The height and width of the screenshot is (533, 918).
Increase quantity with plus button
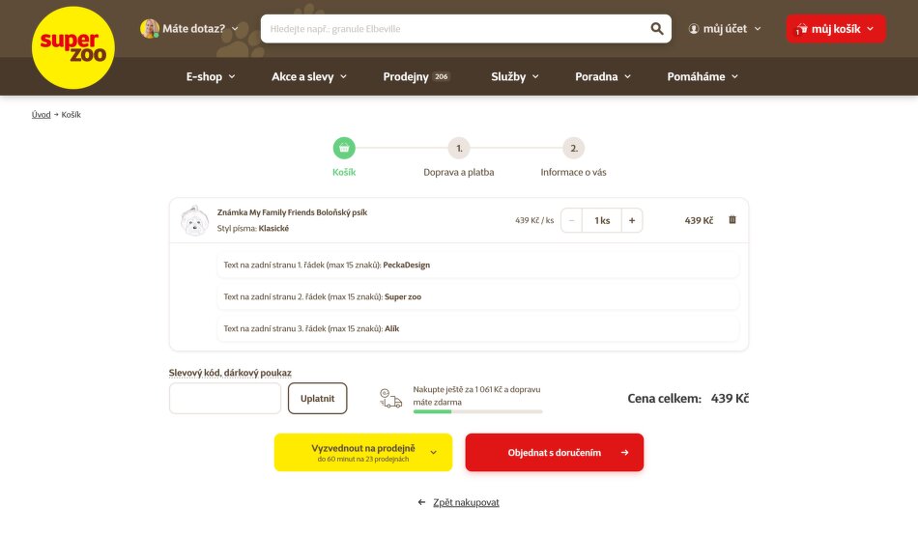pos(632,220)
